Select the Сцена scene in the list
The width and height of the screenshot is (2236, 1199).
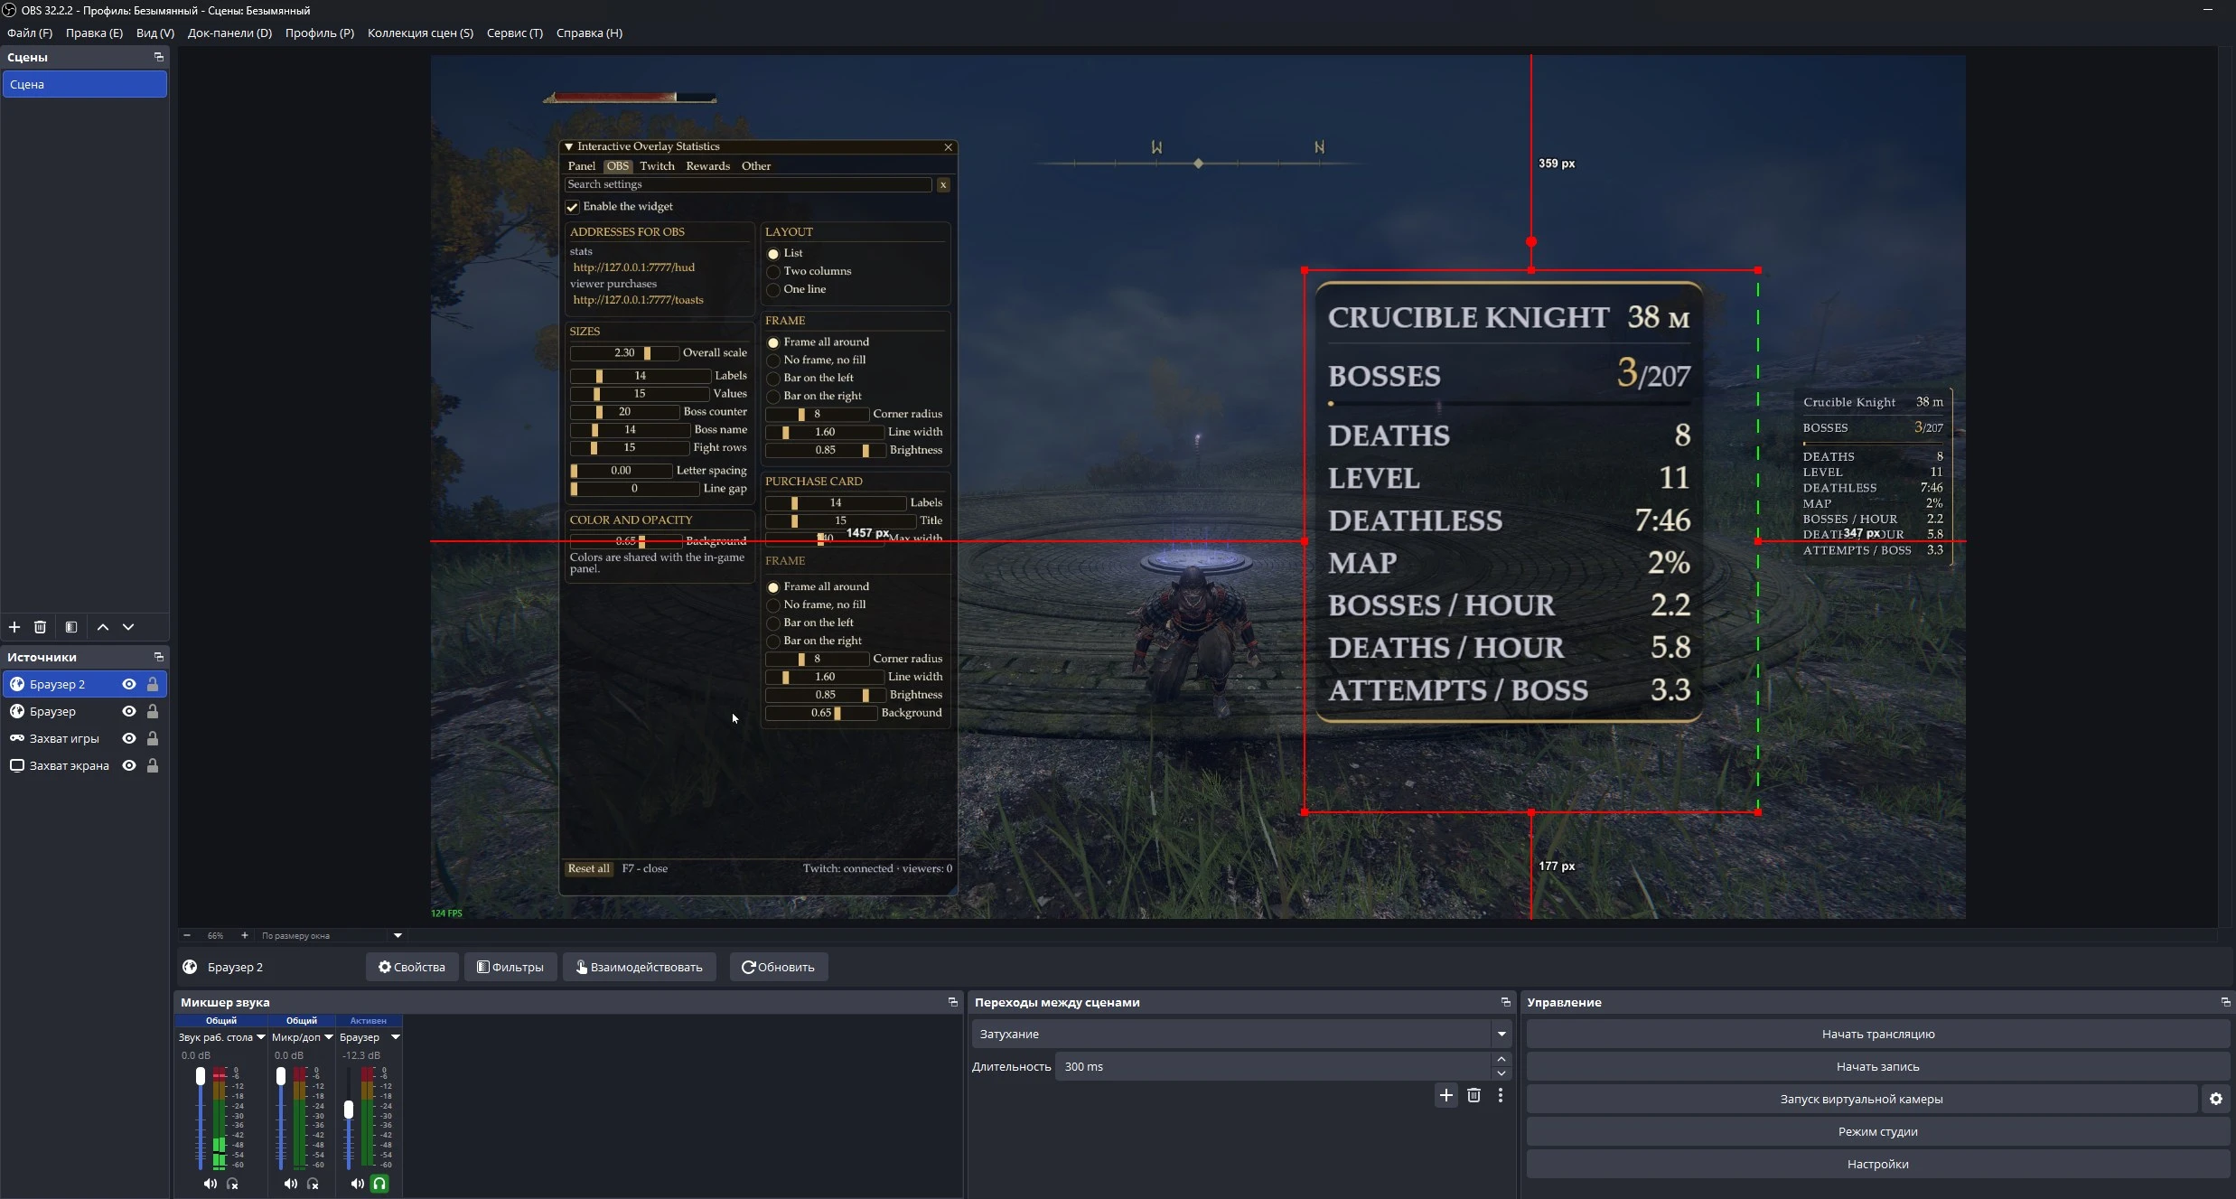(x=85, y=84)
